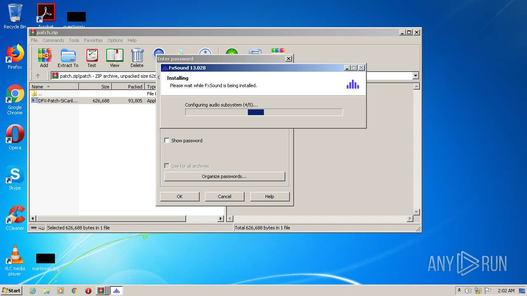This screenshot has height=296, width=527.
Task: Open the Commands menu
Action: coord(53,40)
